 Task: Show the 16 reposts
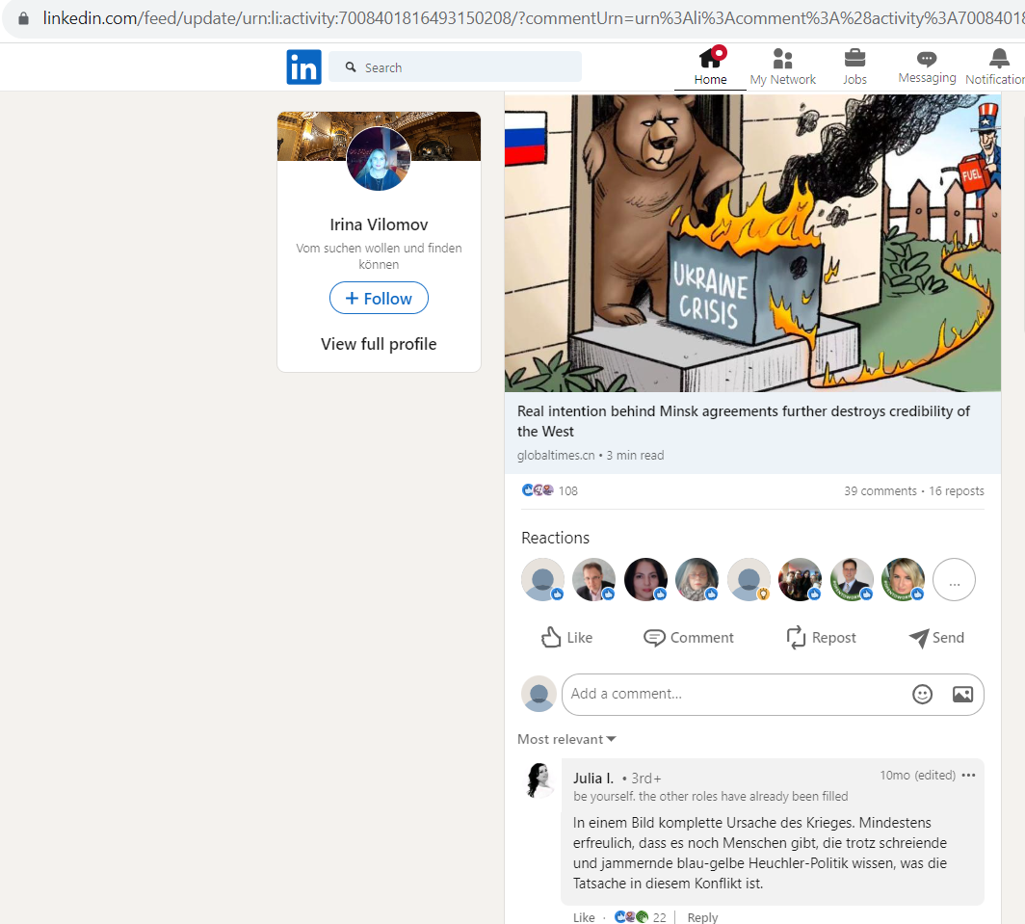pos(957,491)
